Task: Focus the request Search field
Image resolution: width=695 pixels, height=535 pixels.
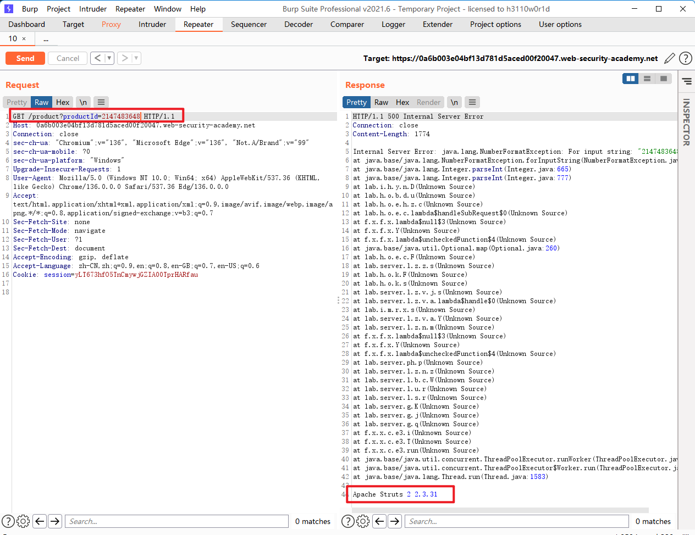Action: click(x=176, y=521)
